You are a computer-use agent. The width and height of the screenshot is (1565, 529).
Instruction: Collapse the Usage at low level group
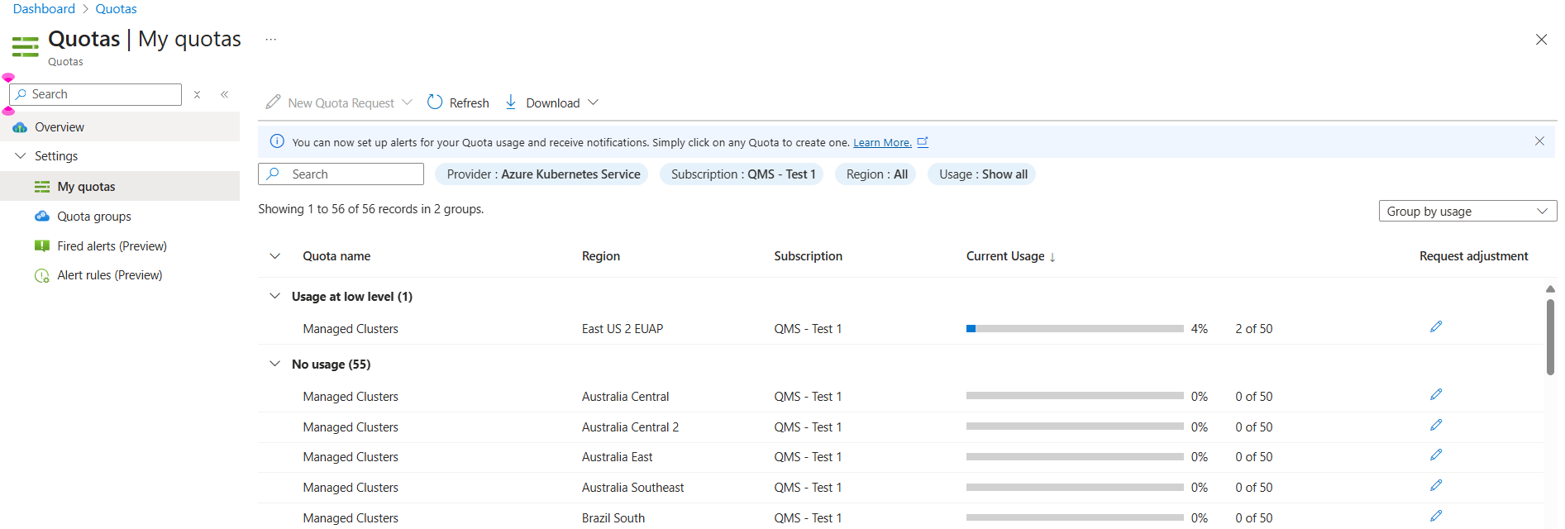[x=275, y=296]
